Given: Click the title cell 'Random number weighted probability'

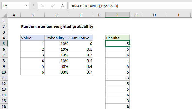Looking at the screenshot, I should 57,26.
